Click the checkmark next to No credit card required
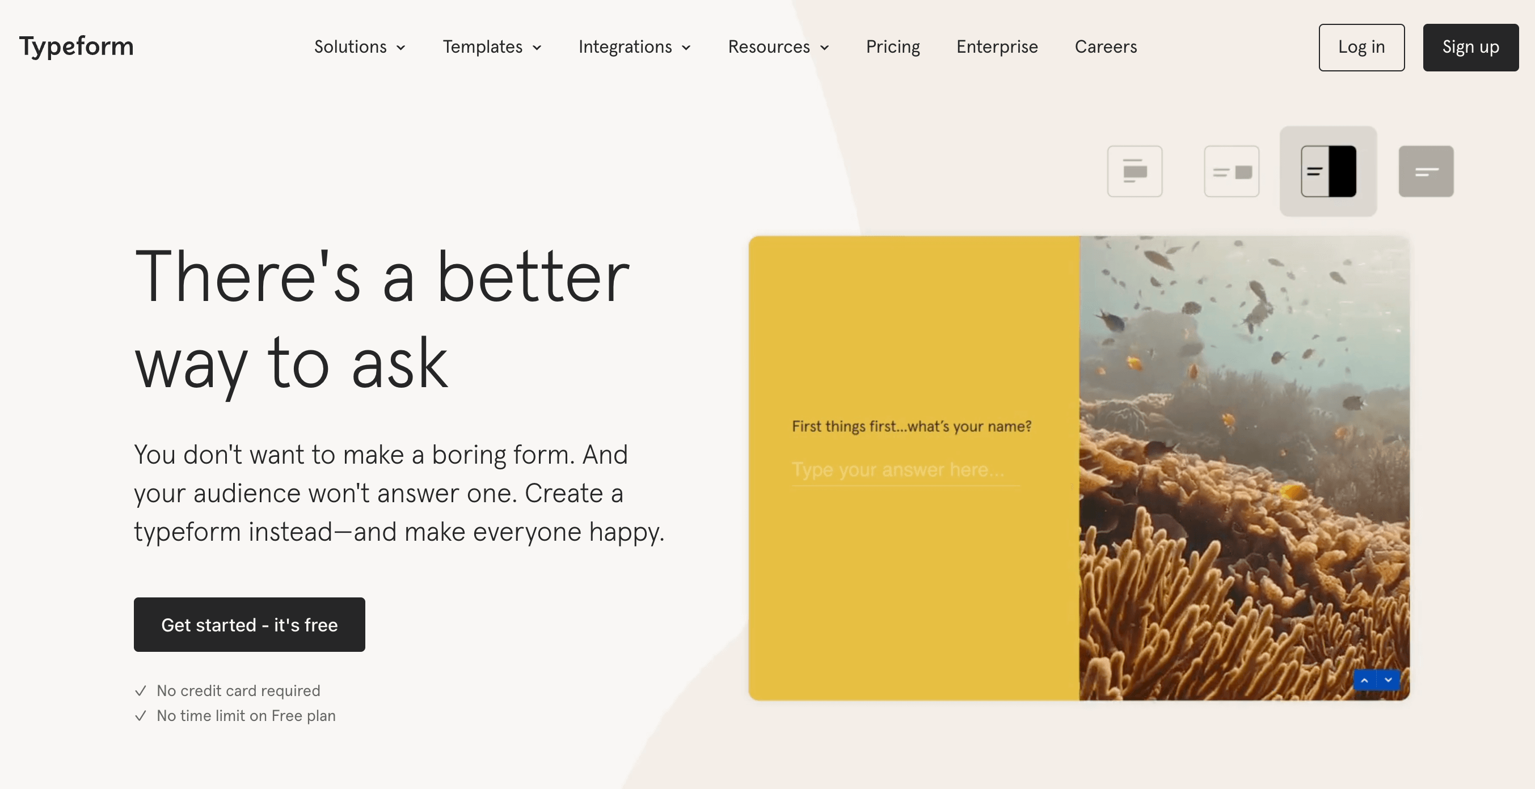1535x789 pixels. pos(140,690)
